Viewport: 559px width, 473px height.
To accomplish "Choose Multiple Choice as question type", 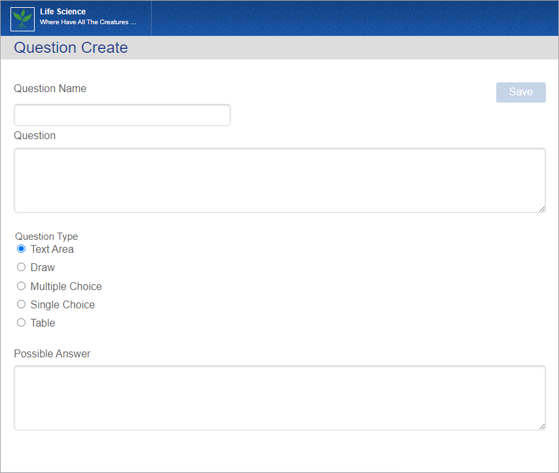I will tap(20, 285).
